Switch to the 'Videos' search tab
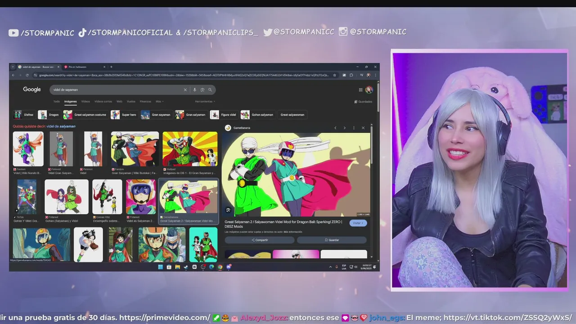The image size is (576, 324). [85, 101]
